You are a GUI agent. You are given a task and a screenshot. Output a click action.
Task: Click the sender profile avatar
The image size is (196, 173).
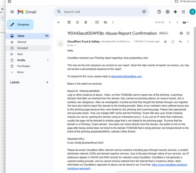tap(60, 43)
